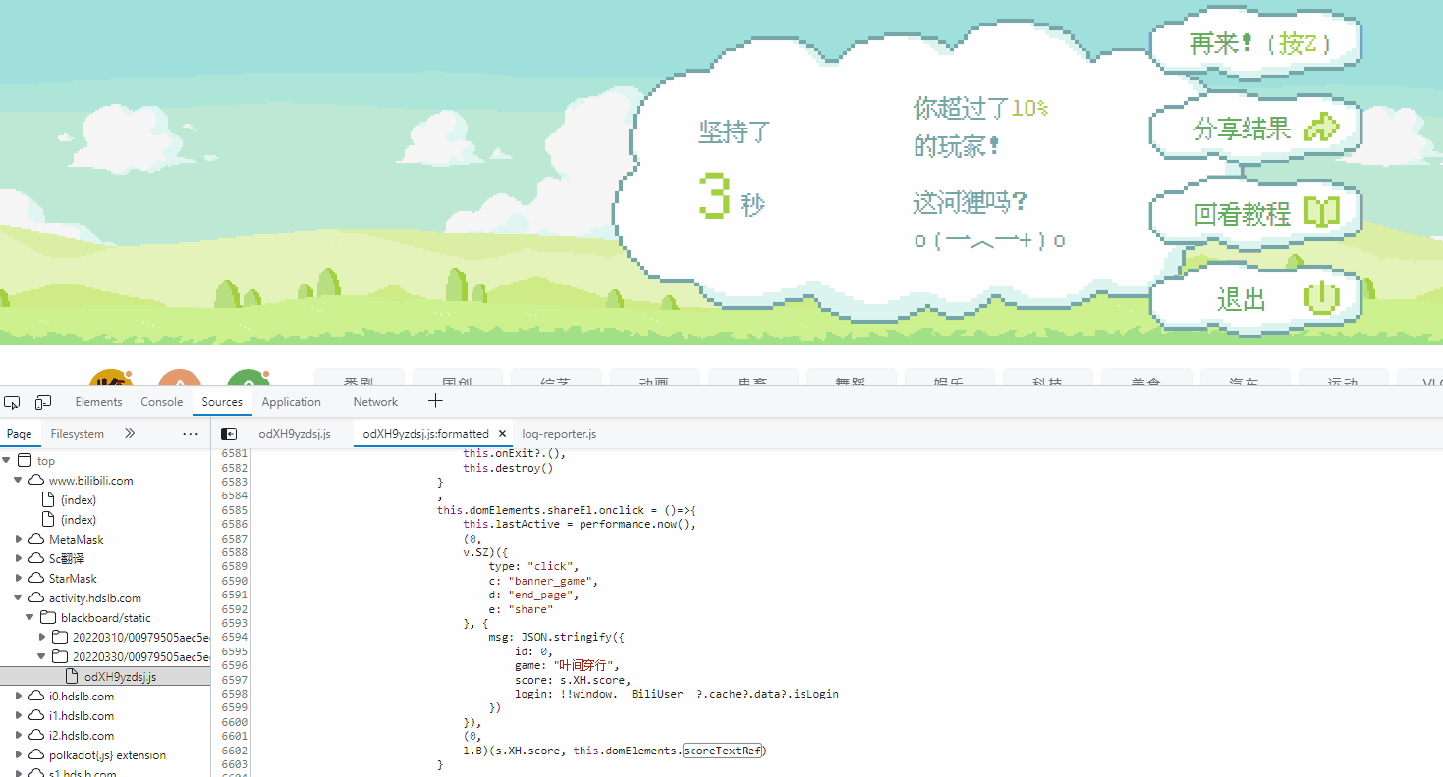This screenshot has height=777, width=1443.
Task: Add a new DevTools panel with the + icon
Action: tap(434, 401)
